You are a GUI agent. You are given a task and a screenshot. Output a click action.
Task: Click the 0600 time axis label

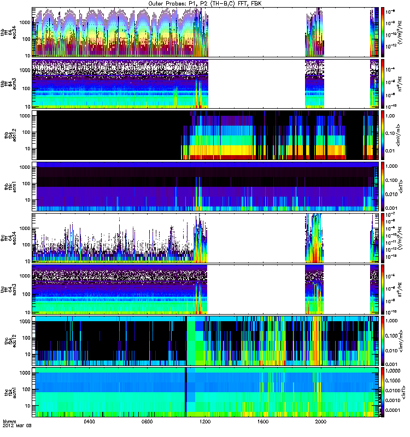click(x=148, y=422)
